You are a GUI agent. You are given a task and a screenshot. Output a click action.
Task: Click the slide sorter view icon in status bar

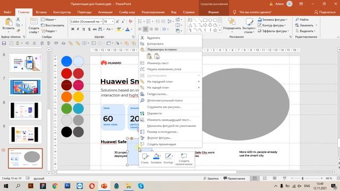[265, 178]
